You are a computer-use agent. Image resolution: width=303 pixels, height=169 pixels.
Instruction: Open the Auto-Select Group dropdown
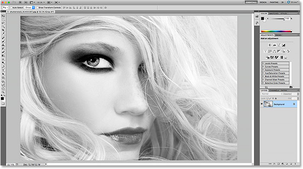click(30, 7)
